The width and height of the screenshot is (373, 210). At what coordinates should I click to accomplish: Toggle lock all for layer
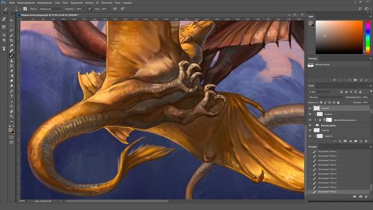point(338,103)
